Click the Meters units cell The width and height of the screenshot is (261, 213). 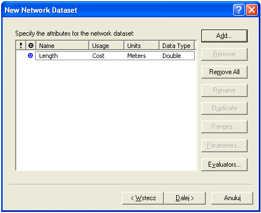(x=137, y=56)
